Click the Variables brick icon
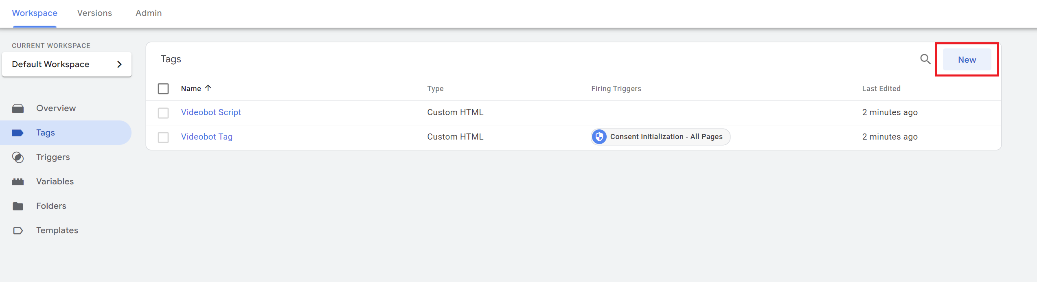Viewport: 1037px width, 282px height. [x=18, y=181]
